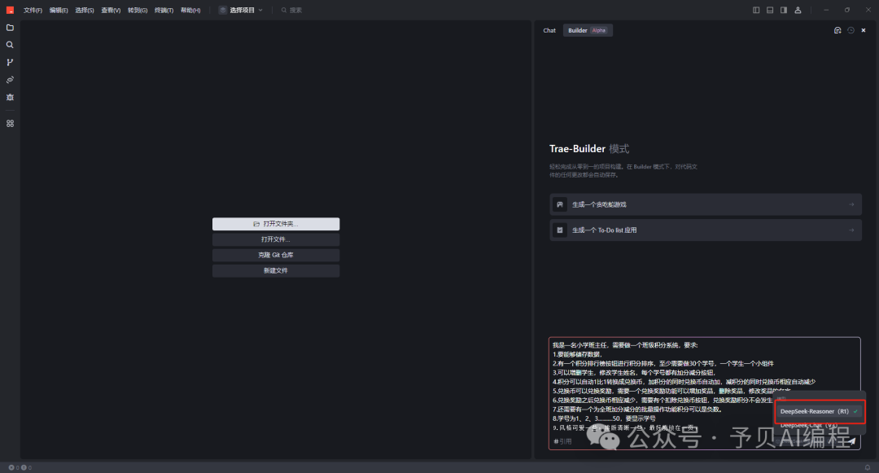This screenshot has width=879, height=473.
Task: Click the 新建文件 button
Action: tap(276, 270)
